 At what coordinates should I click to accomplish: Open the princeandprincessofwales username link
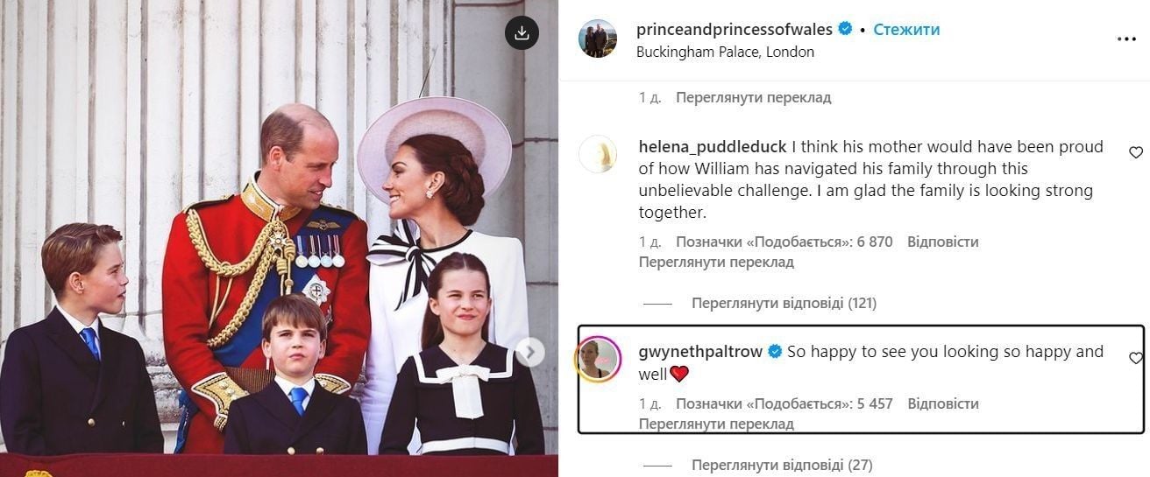tap(735, 29)
